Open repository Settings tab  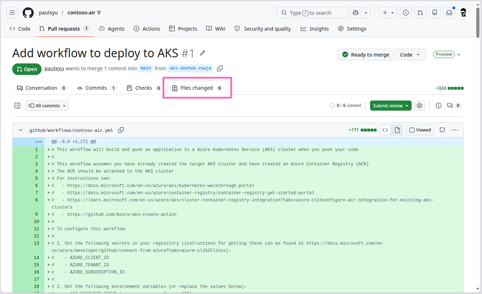coord(352,29)
